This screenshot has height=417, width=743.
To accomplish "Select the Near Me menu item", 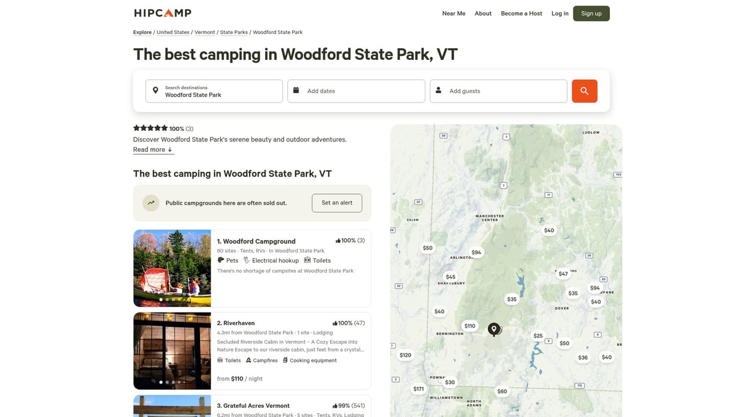I will tap(453, 13).
